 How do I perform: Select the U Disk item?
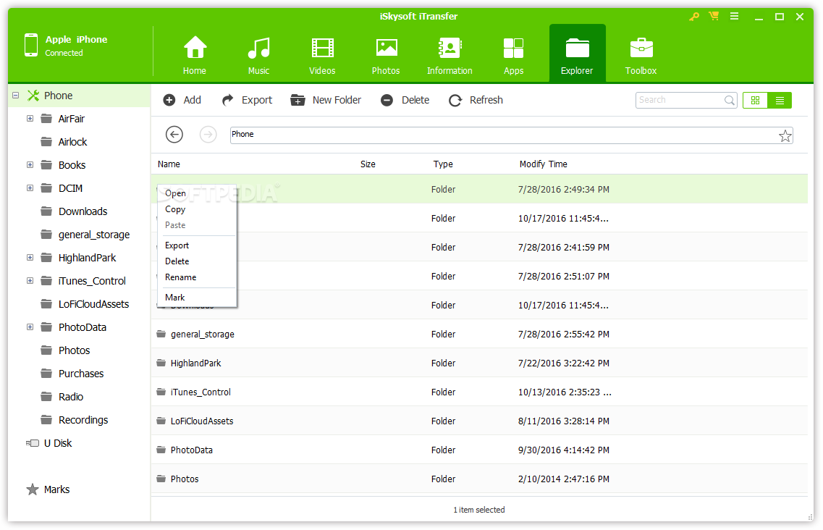pos(48,443)
